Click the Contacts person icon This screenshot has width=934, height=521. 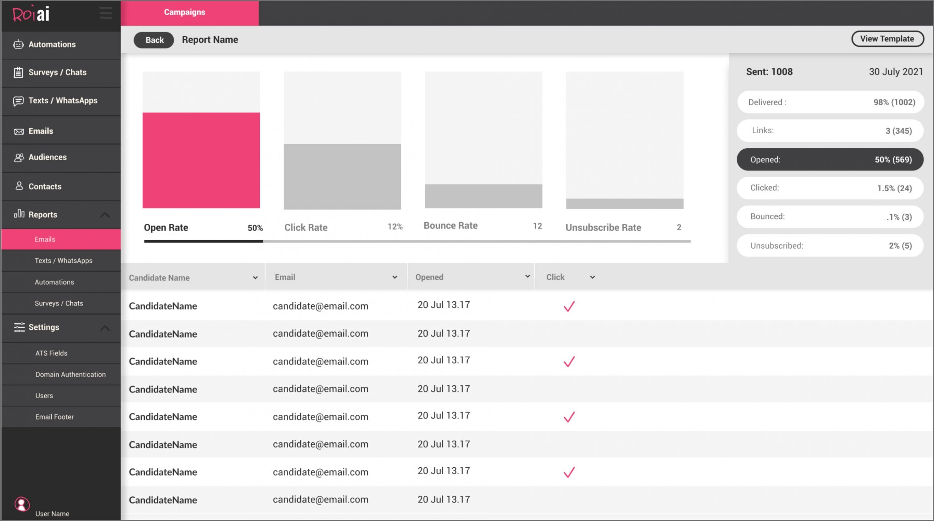click(19, 186)
